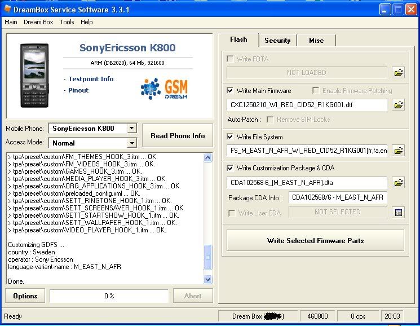The height and width of the screenshot is (326, 420).
Task: Open Mobile Phone dropdown list
Action: point(131,128)
